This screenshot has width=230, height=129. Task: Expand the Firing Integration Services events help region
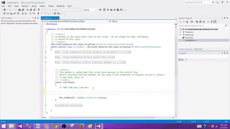click(46, 57)
